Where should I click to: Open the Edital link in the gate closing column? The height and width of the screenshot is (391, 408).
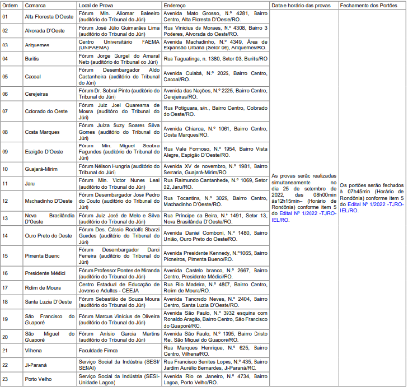364,204
